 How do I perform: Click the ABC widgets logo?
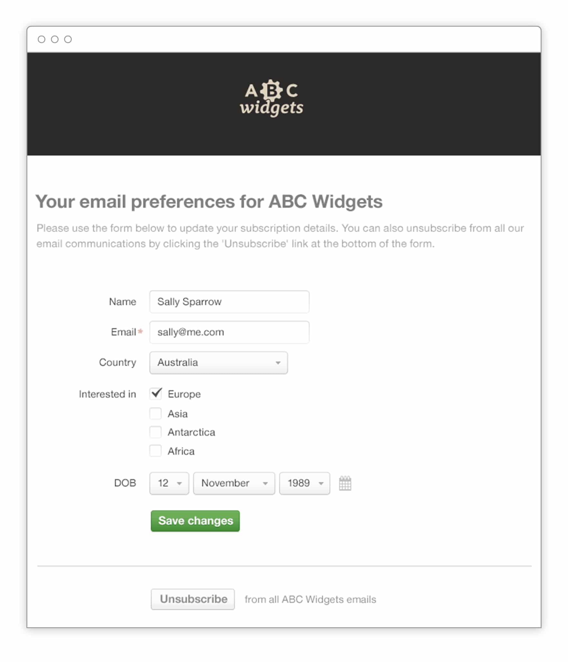(x=271, y=98)
